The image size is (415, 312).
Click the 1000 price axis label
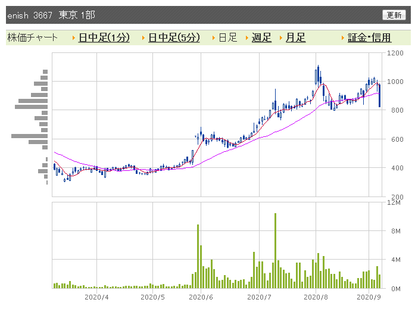point(395,82)
